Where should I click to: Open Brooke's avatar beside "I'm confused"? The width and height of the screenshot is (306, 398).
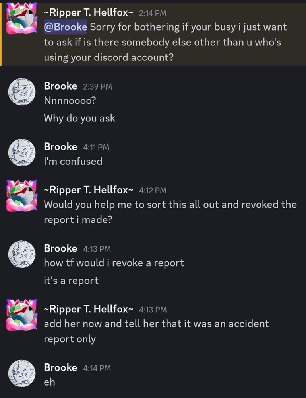22,152
